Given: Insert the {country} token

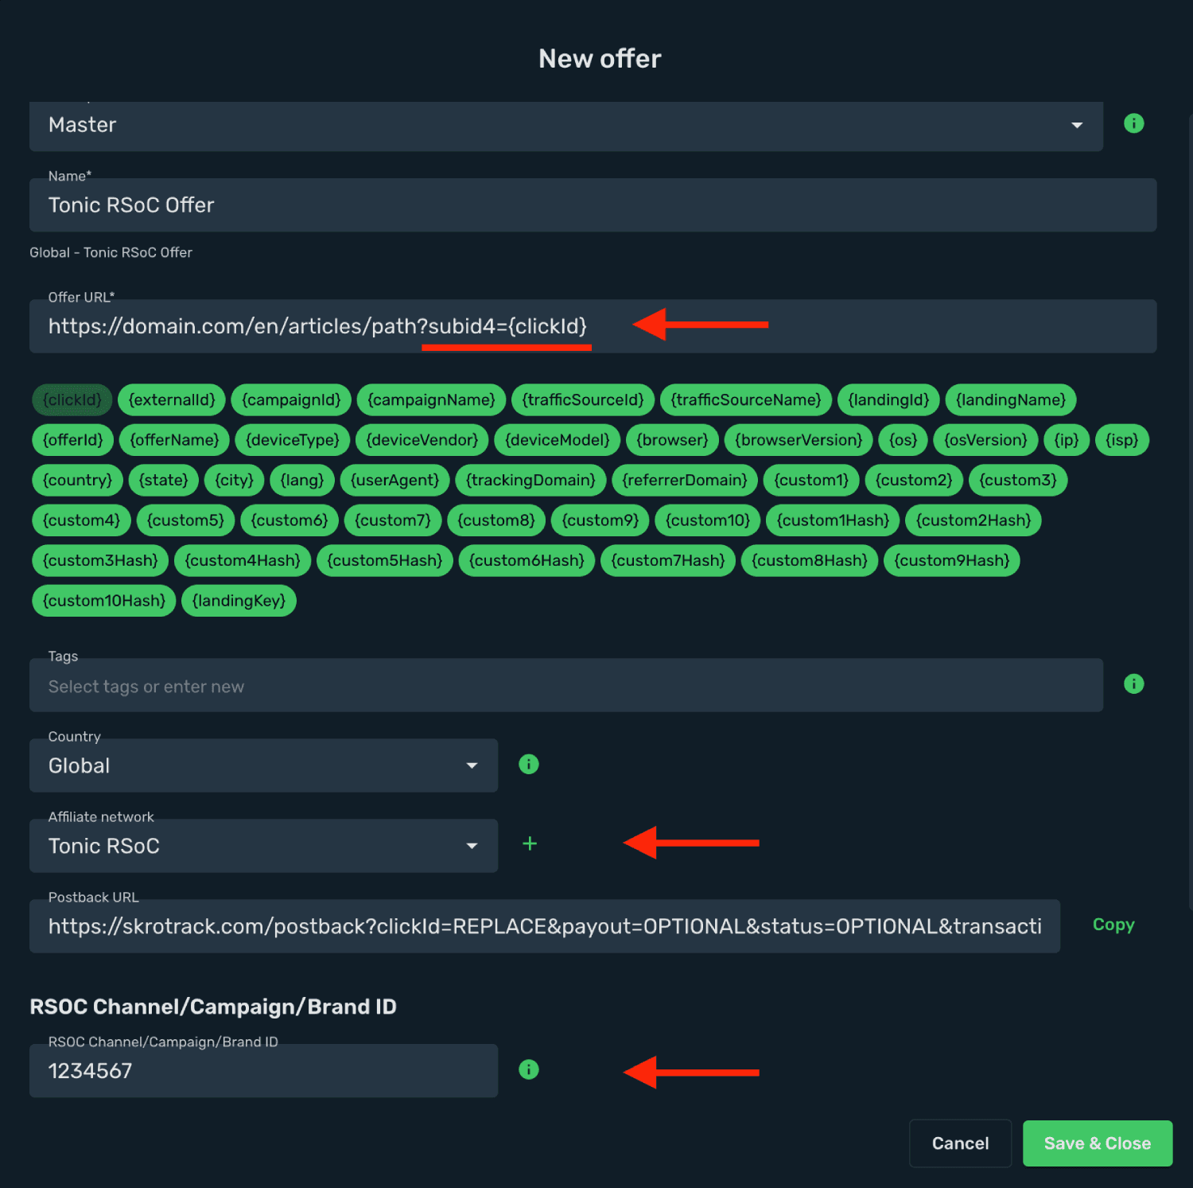Looking at the screenshot, I should [78, 480].
